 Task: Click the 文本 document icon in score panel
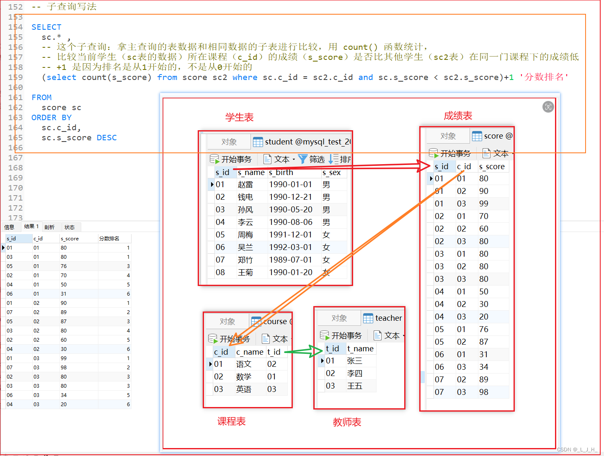[486, 153]
